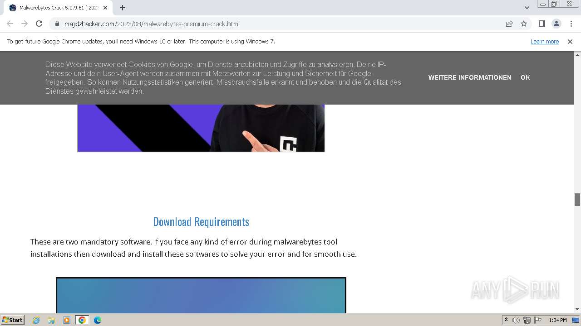The height and width of the screenshot is (326, 581).
Task: Open a new tab with the plus button
Action: click(x=123, y=8)
